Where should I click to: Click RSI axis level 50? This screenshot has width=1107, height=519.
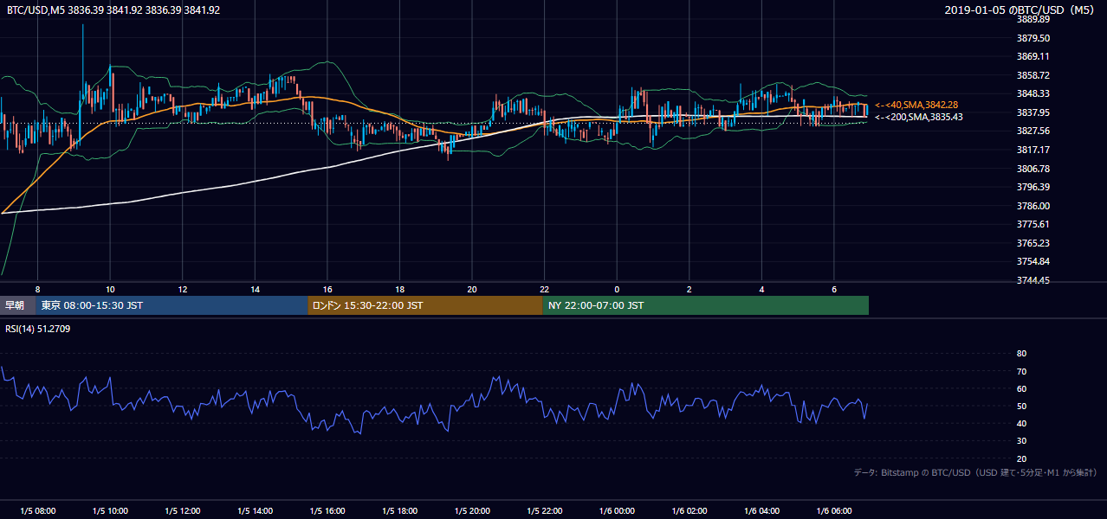1021,406
